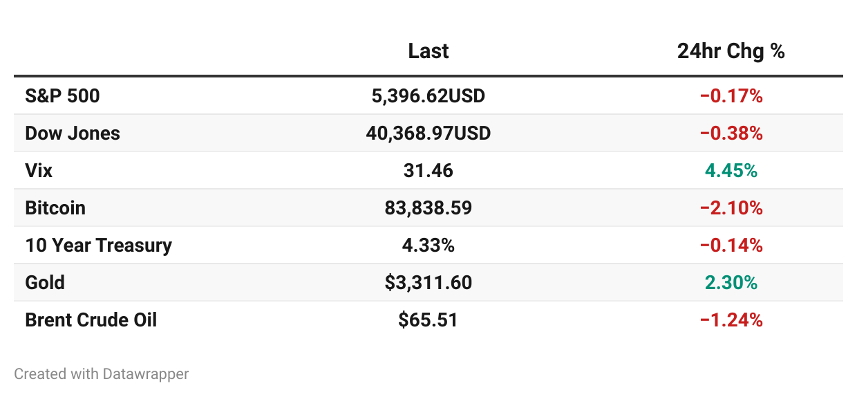The width and height of the screenshot is (857, 397).
Task: Click the 'Last' column header
Action: (428, 51)
